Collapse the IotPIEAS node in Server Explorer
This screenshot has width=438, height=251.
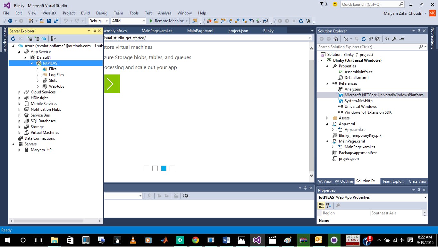click(31, 63)
